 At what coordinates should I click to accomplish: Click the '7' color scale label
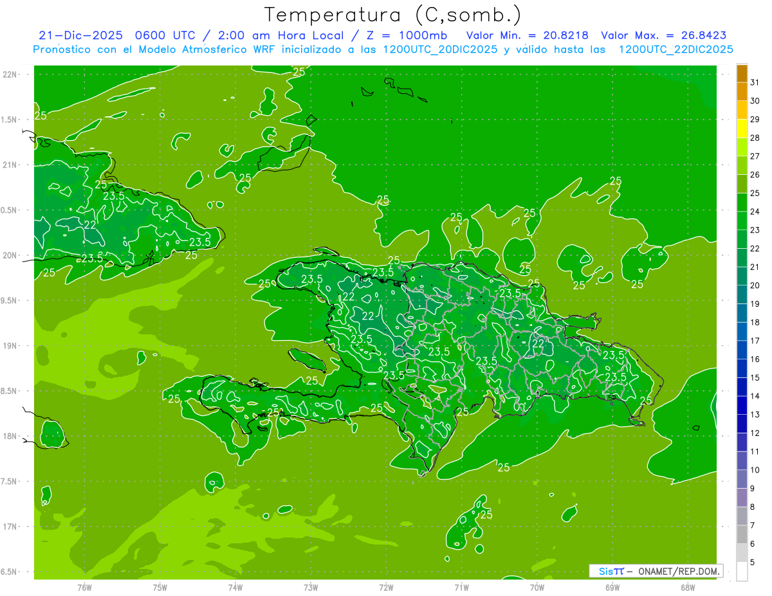coord(753,525)
